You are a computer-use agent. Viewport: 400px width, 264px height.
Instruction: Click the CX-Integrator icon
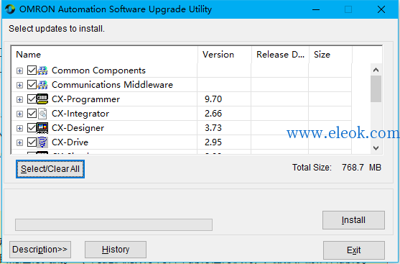pyautogui.click(x=42, y=114)
